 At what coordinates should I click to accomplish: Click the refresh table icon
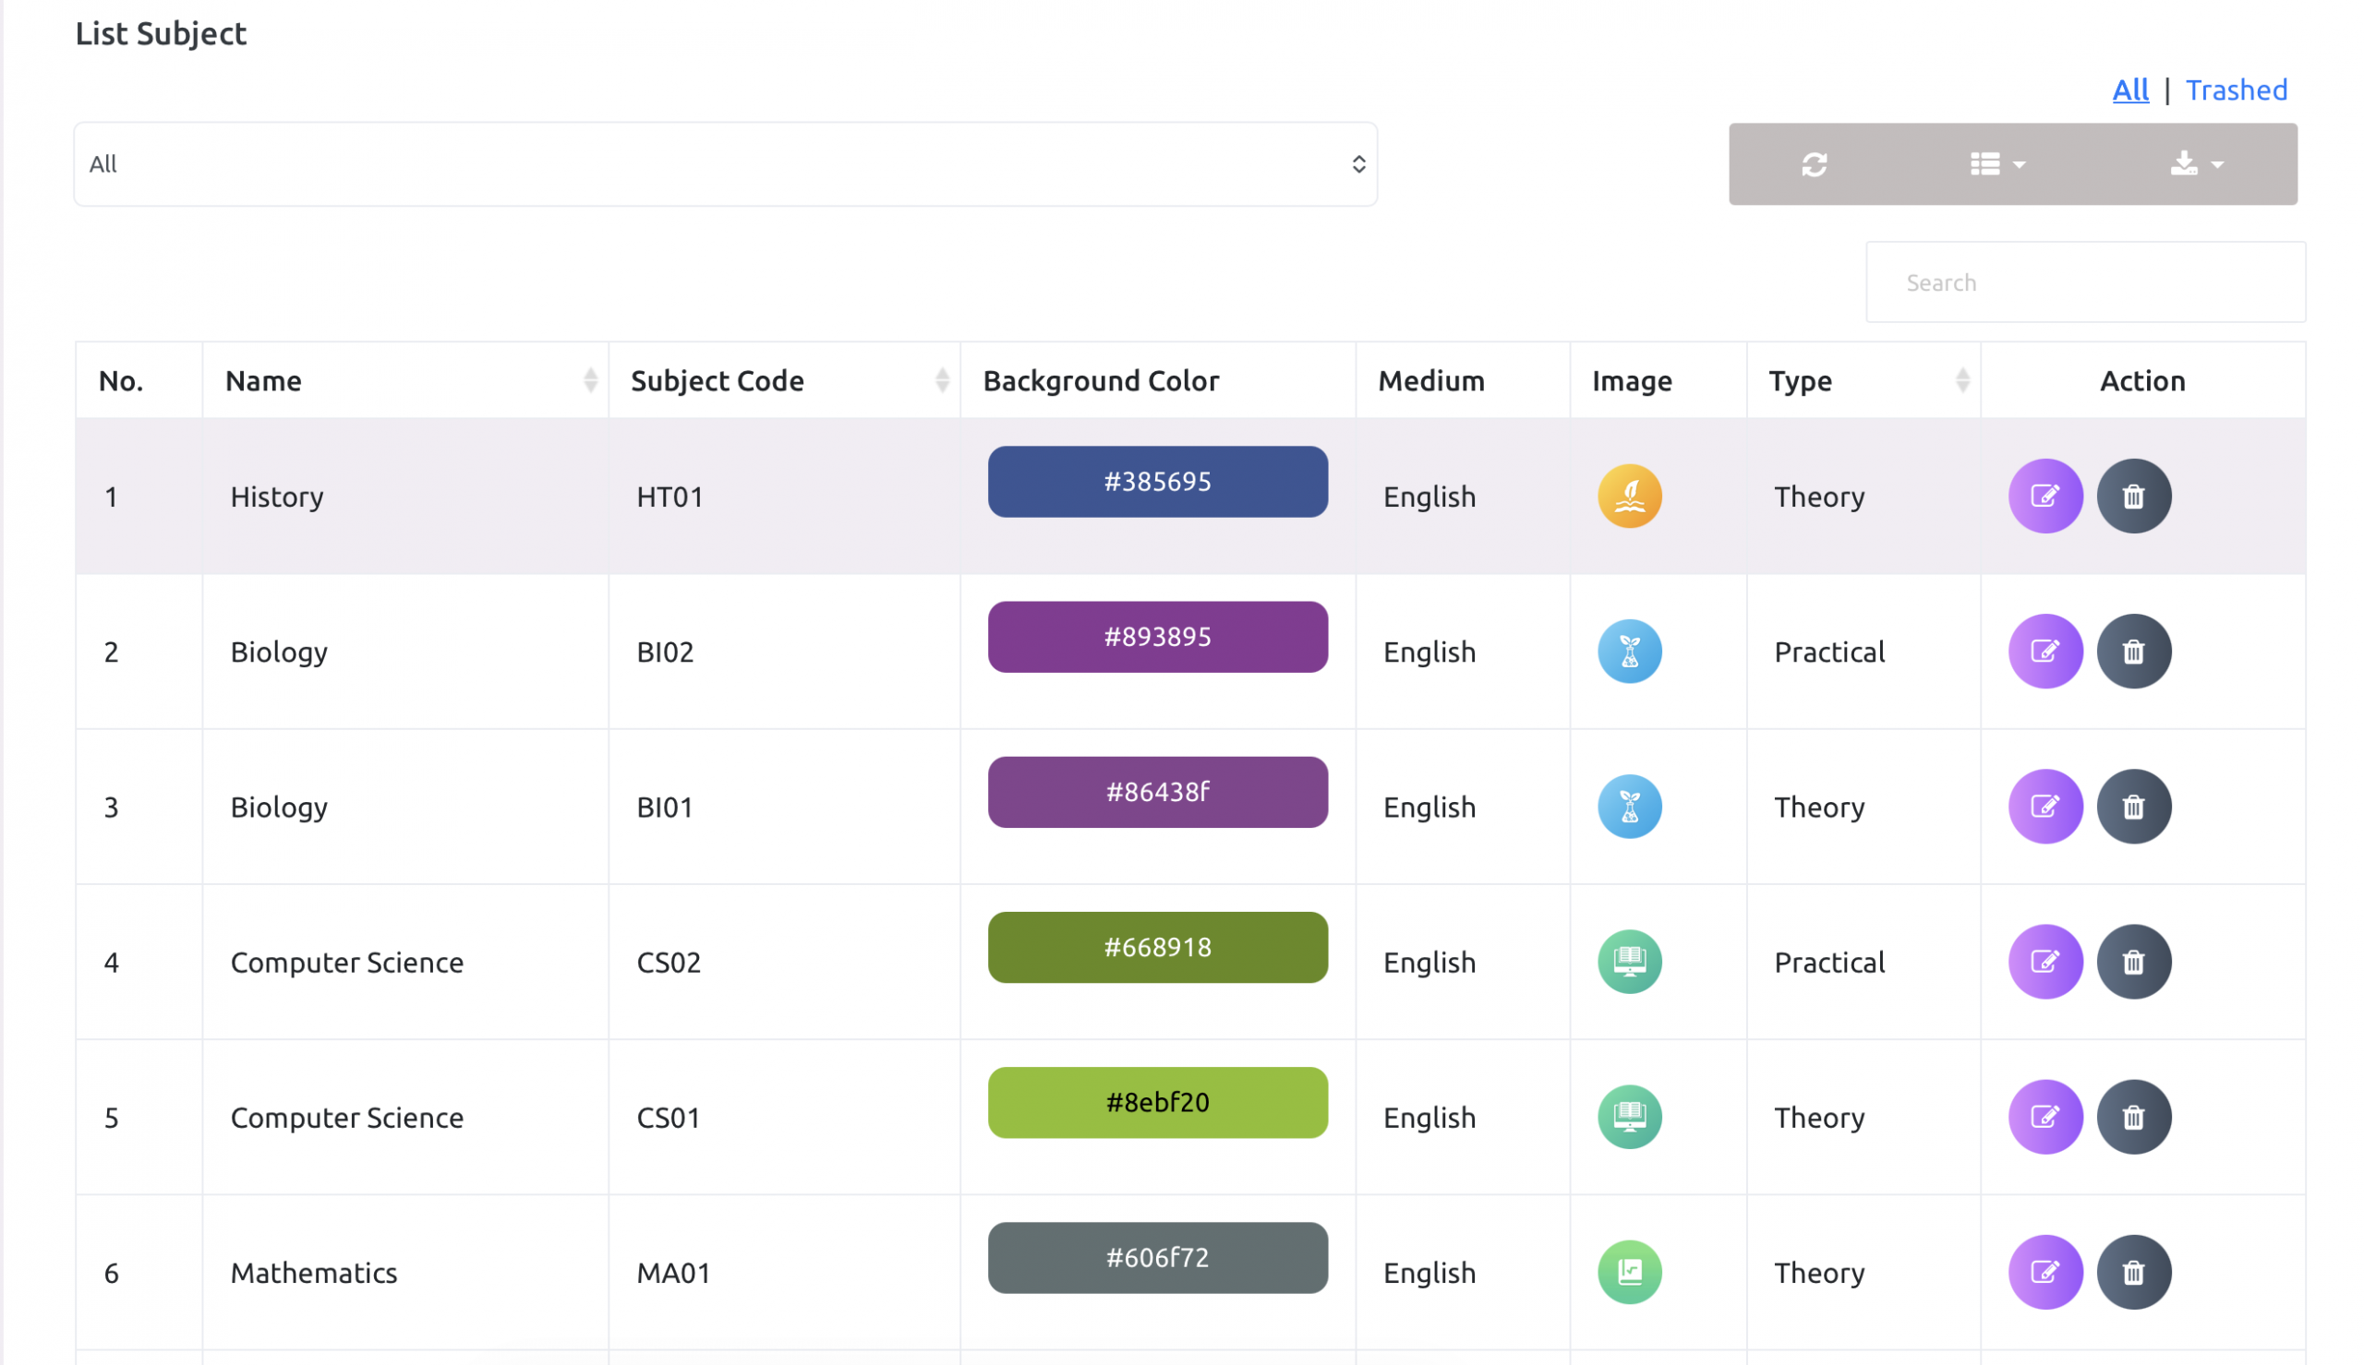pyautogui.click(x=1814, y=164)
